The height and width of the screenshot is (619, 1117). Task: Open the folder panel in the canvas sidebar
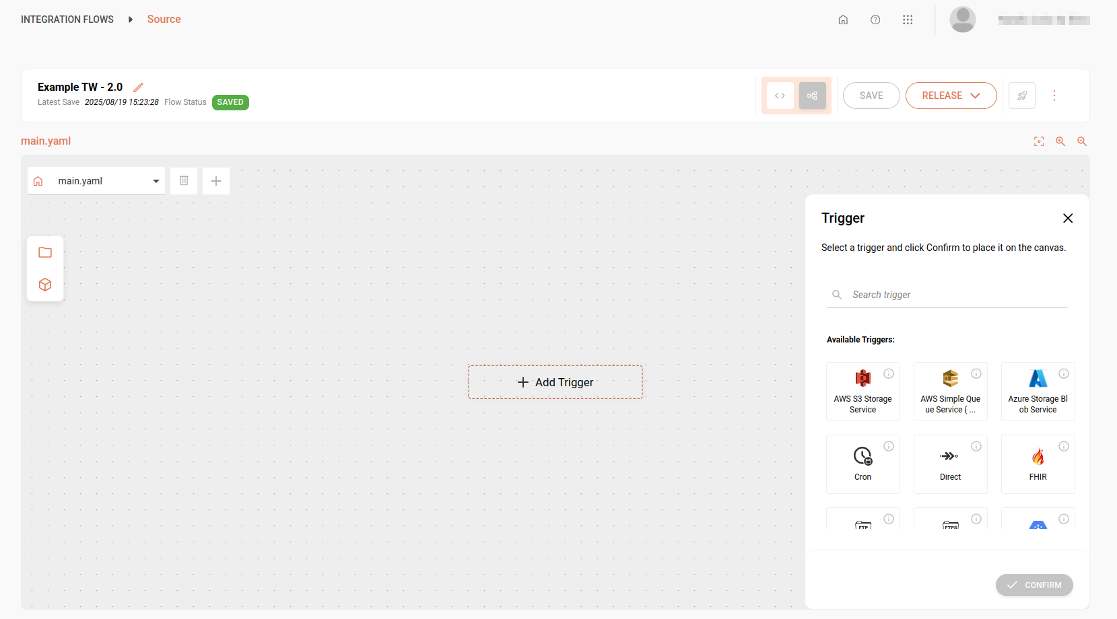coord(44,252)
